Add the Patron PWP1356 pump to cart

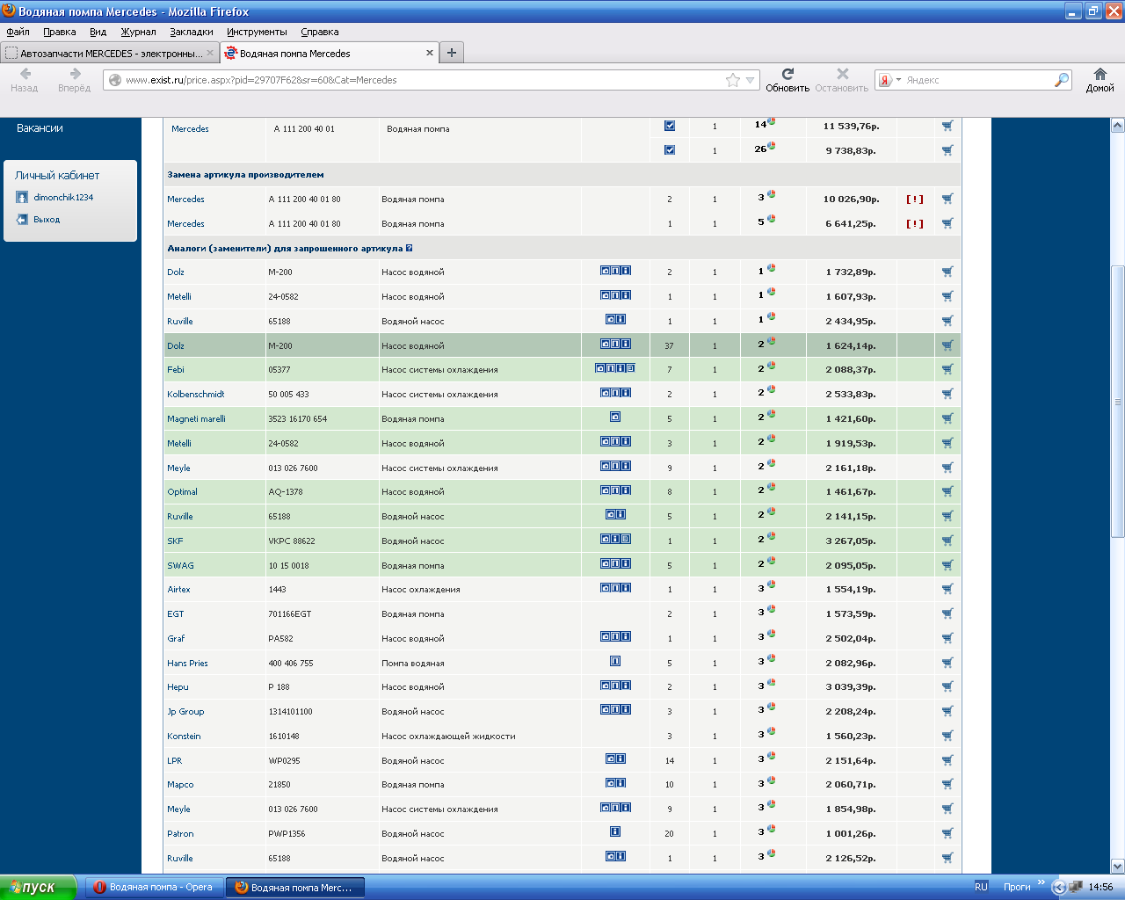click(x=947, y=833)
